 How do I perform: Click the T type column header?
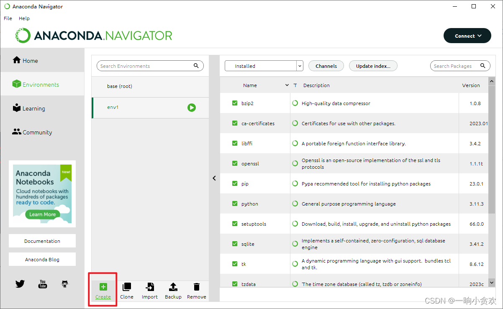295,85
